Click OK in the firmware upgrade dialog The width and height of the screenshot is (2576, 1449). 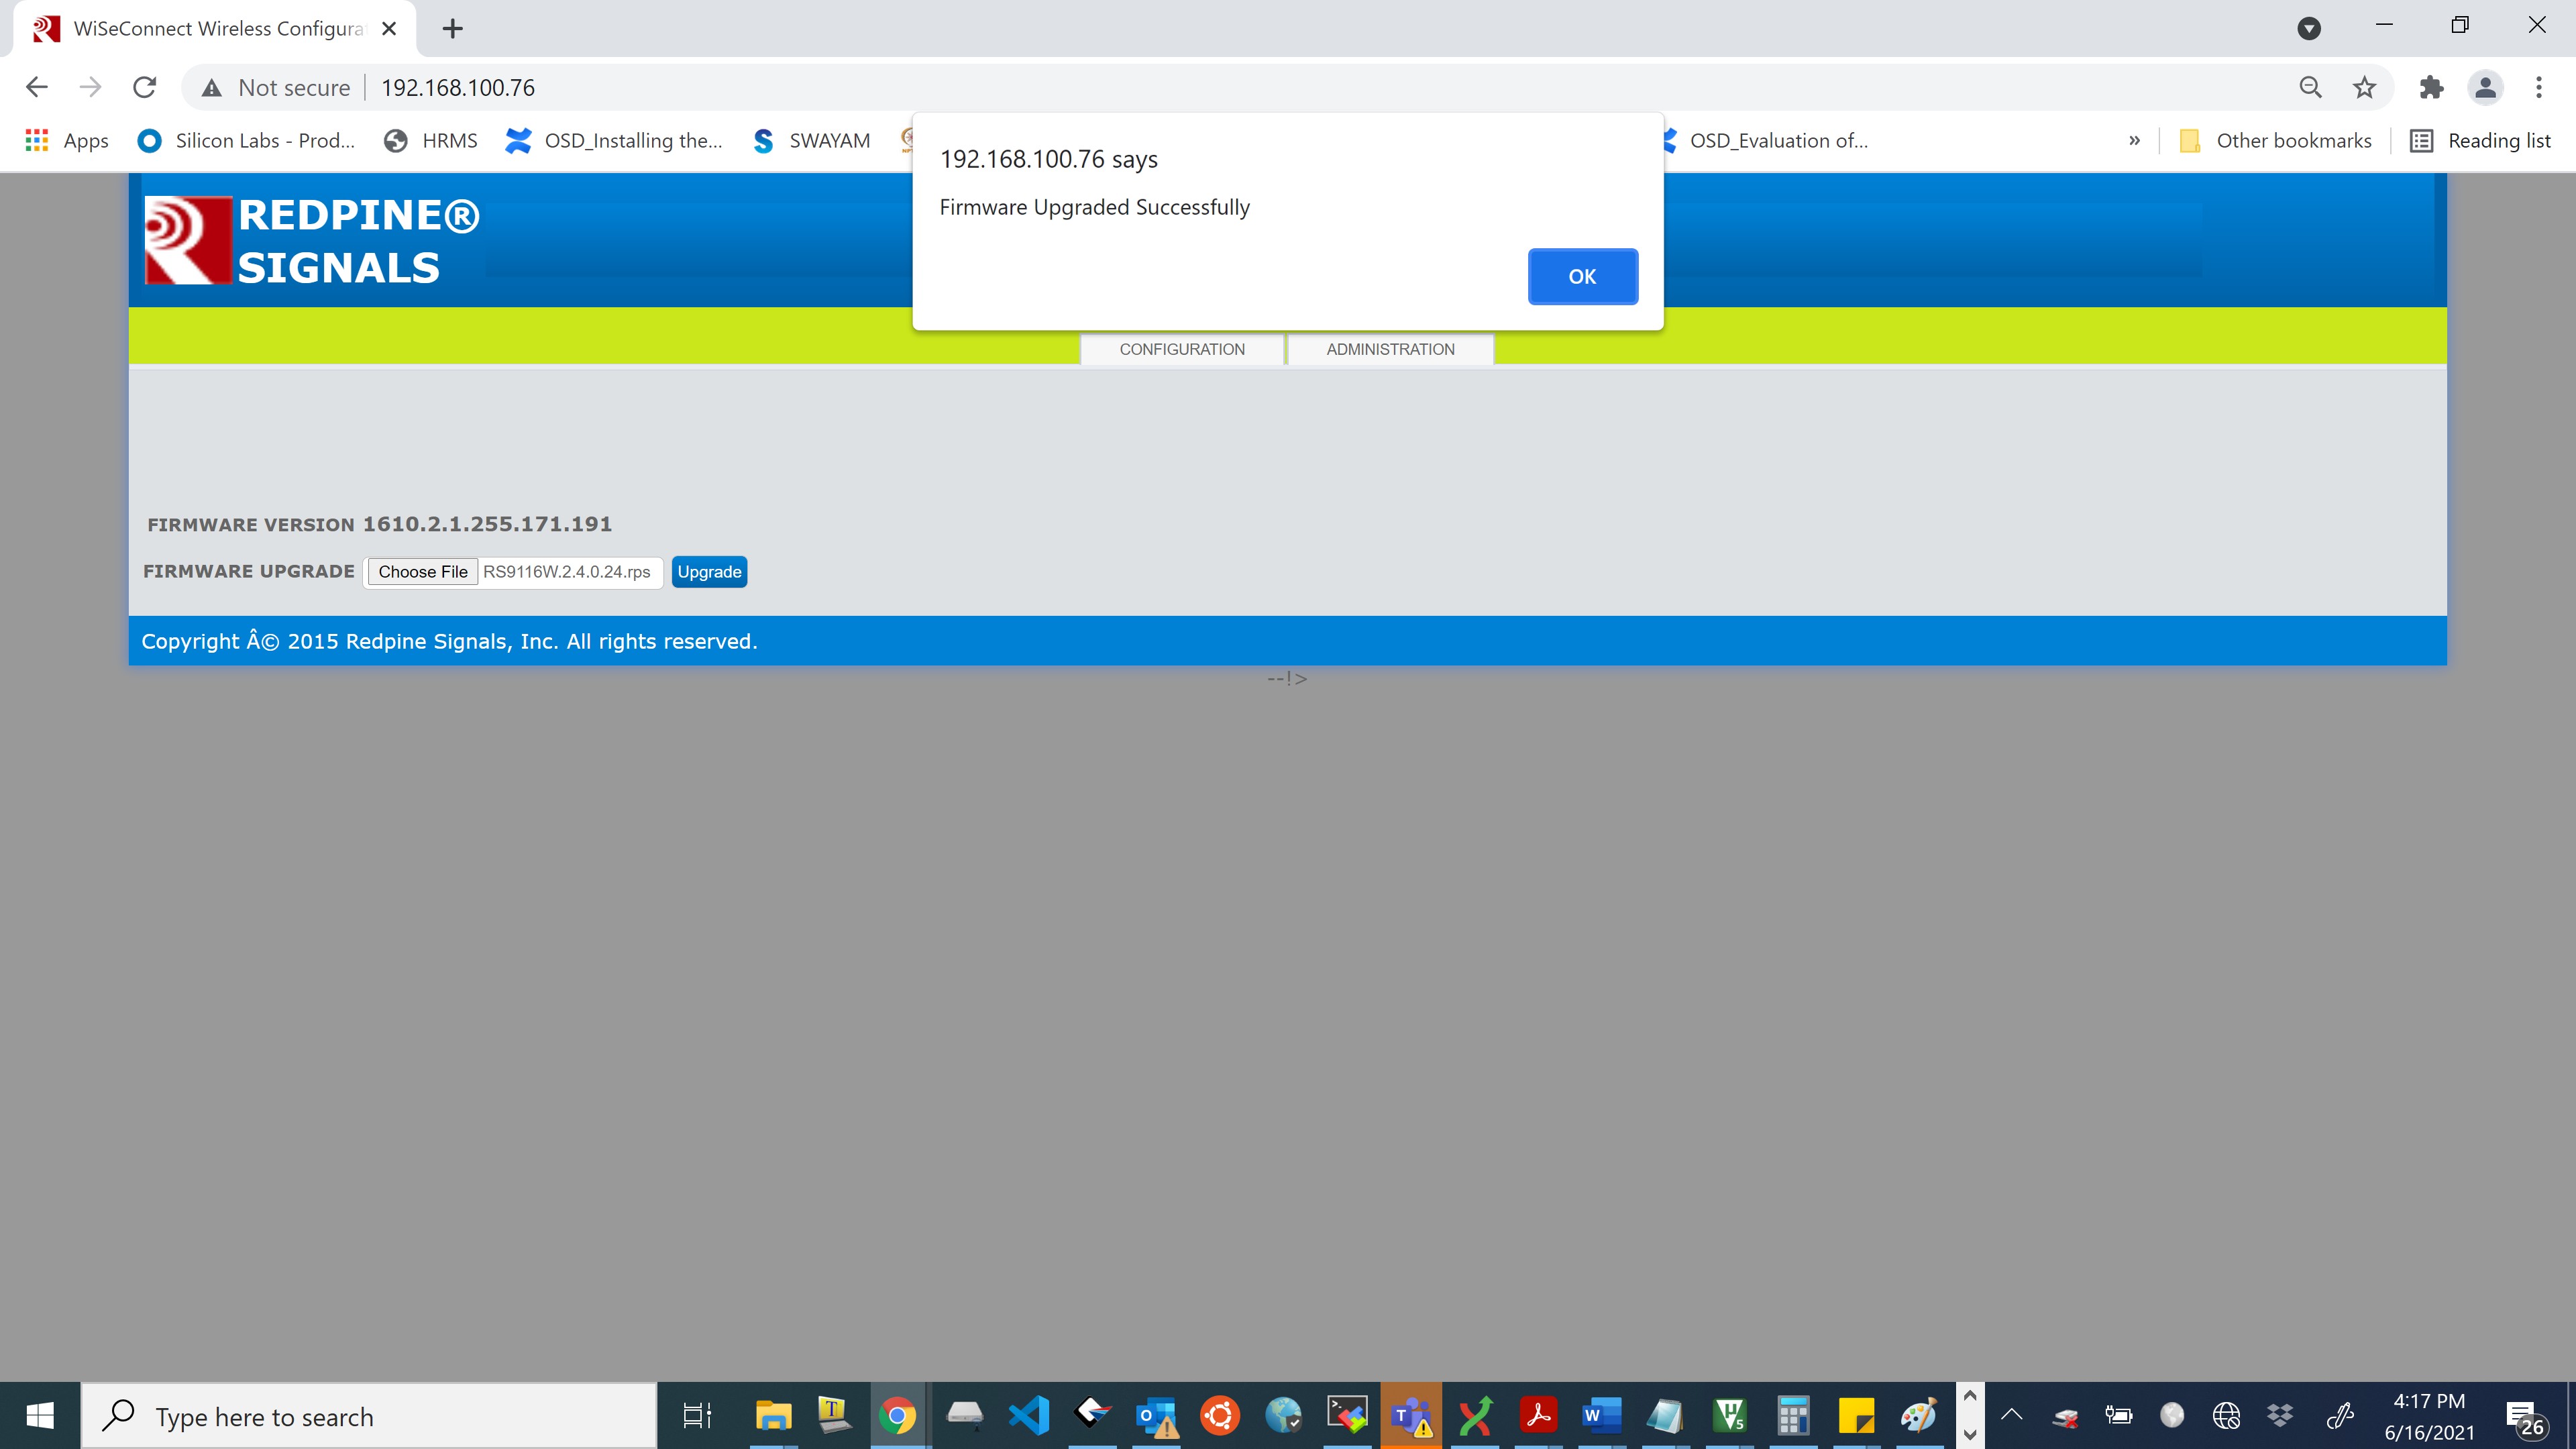1582,276
